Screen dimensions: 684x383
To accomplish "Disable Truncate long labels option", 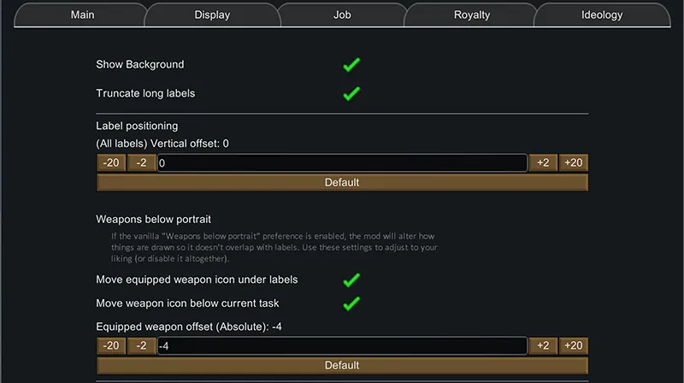I will click(x=351, y=93).
